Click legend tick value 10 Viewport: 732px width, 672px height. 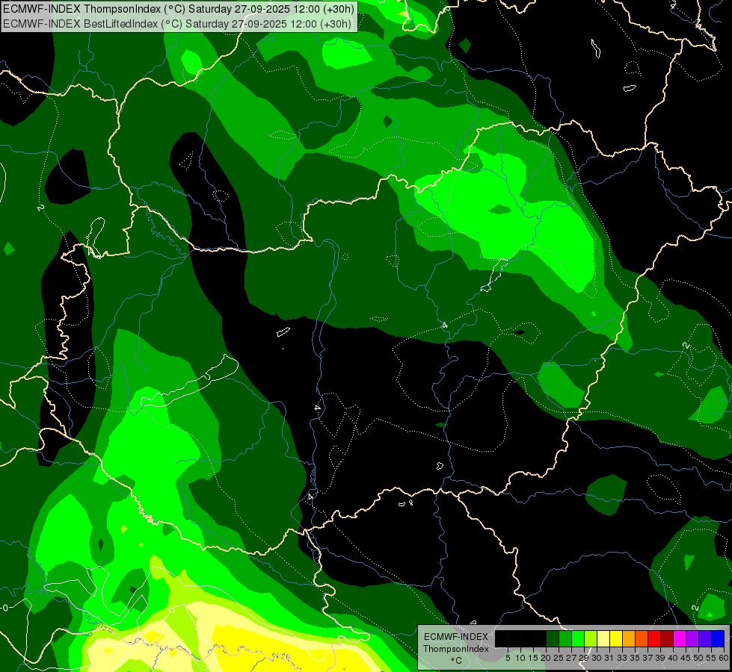pos(520,658)
